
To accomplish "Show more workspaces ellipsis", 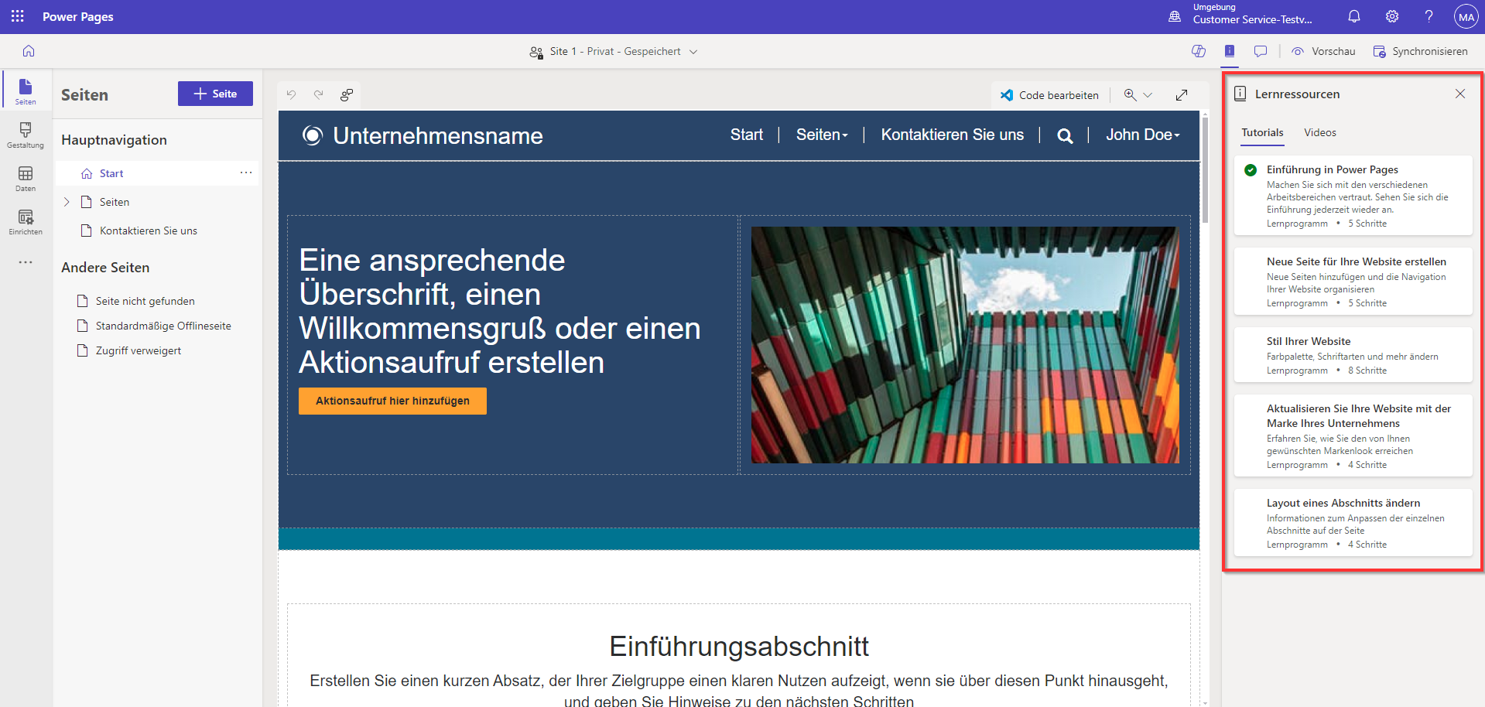I will coord(26,262).
